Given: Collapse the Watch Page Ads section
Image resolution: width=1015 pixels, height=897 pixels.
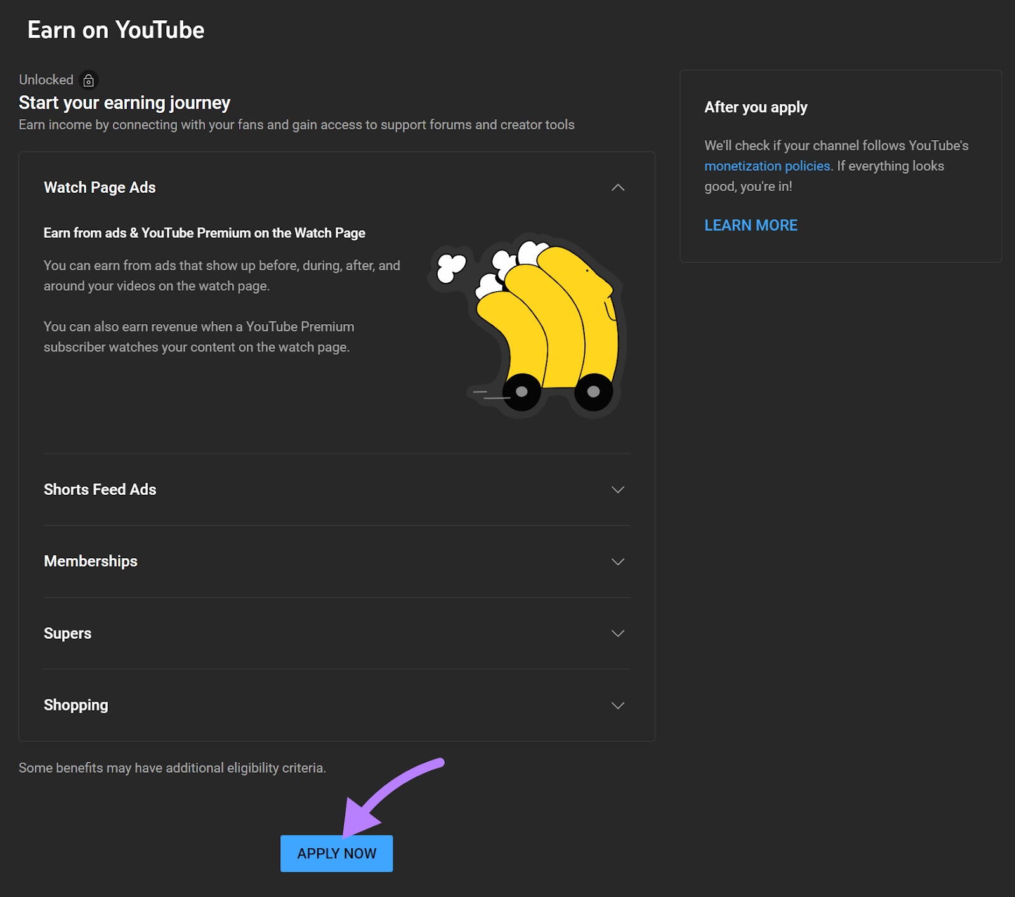Looking at the screenshot, I should [617, 188].
